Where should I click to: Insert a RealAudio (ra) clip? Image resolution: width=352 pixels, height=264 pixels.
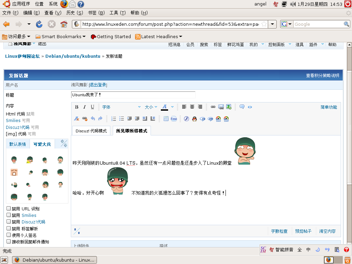(202, 119)
